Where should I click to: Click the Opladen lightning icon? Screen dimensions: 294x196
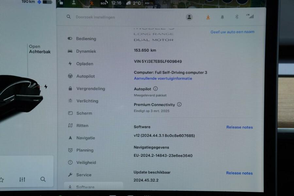point(70,64)
